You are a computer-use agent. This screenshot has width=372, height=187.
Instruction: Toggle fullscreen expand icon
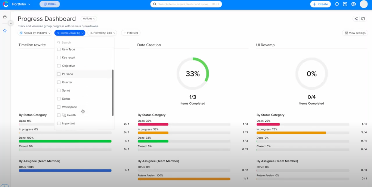click(363, 19)
